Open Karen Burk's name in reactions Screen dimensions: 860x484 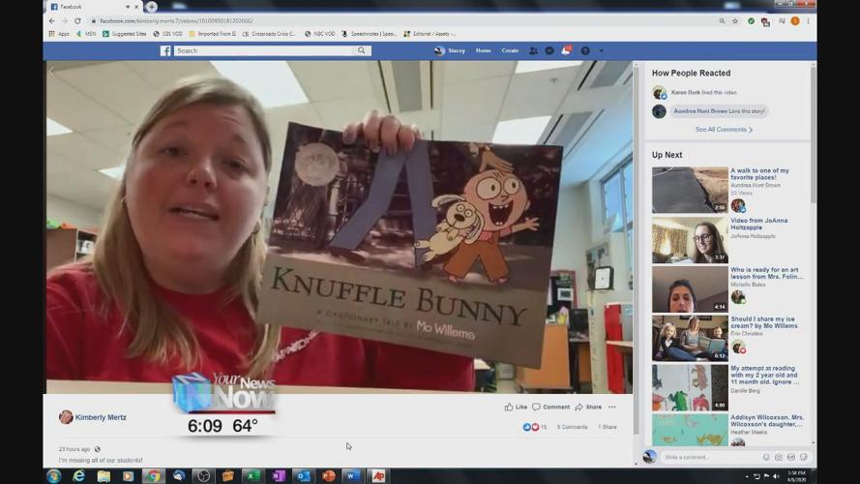(686, 93)
